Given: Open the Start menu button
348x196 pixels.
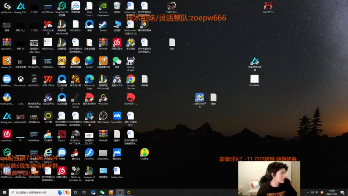Looking at the screenshot, I should (4, 192).
